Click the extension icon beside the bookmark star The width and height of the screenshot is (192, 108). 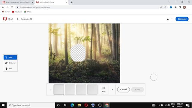click(171, 7)
